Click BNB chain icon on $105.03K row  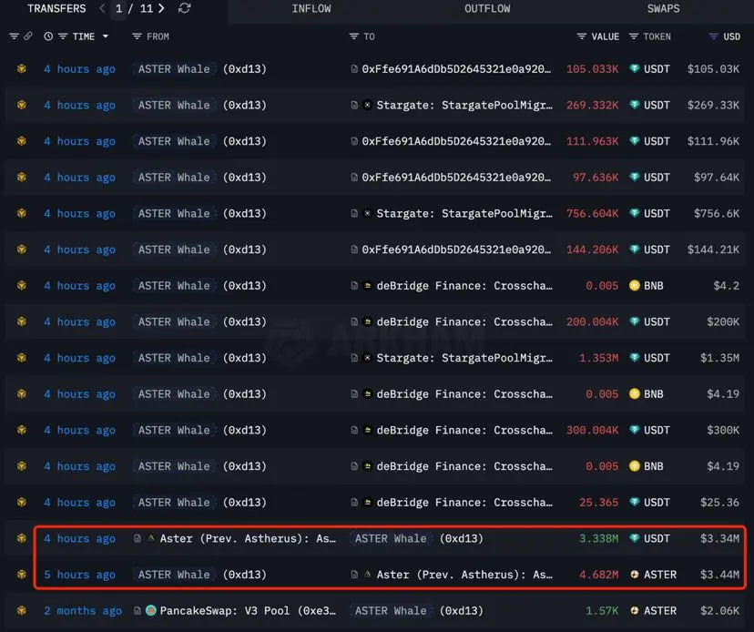point(22,69)
